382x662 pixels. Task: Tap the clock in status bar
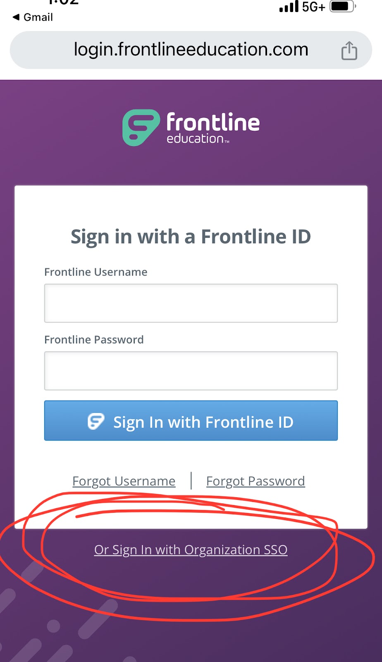tap(63, 2)
